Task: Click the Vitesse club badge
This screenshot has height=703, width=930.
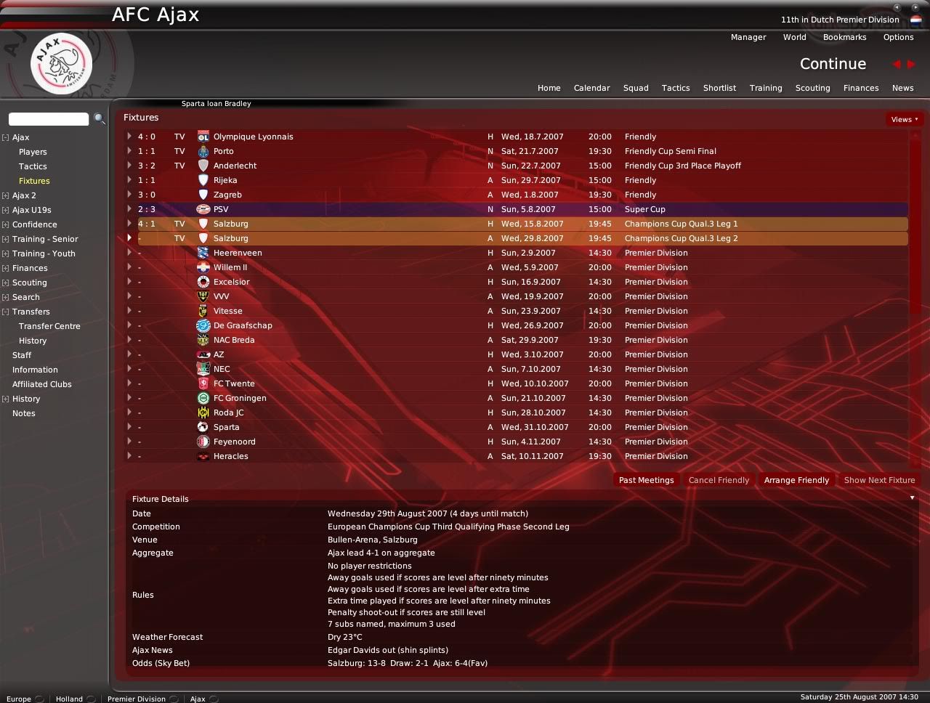Action: (x=203, y=311)
